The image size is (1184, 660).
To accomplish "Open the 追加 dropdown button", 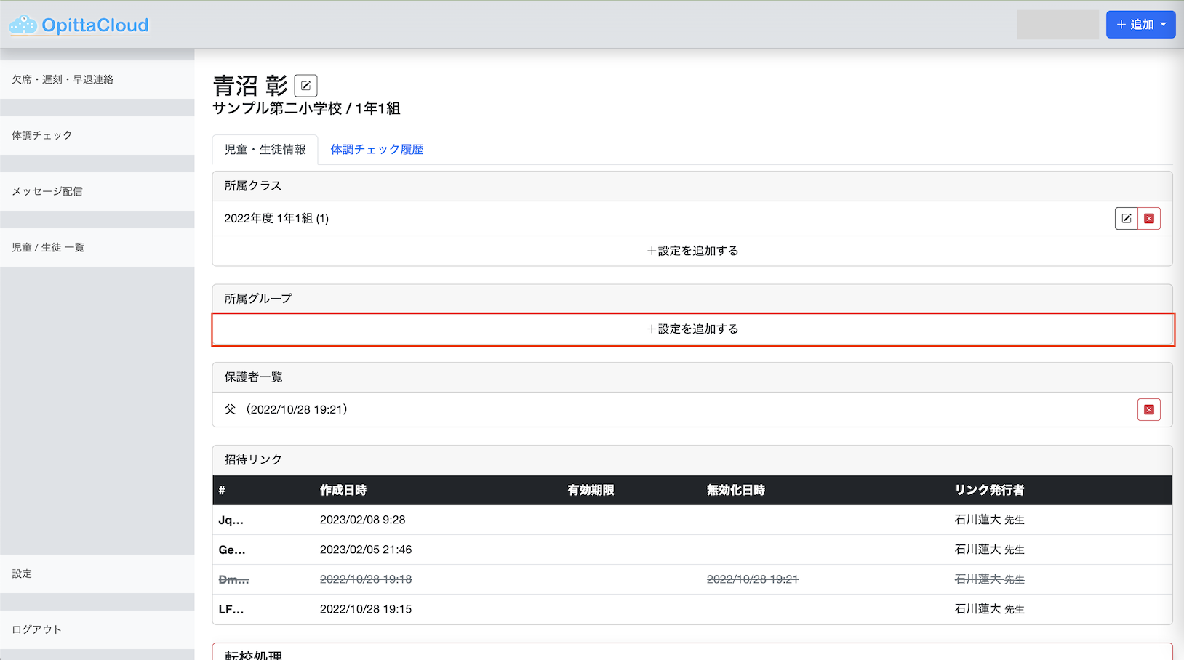I will tap(1140, 25).
